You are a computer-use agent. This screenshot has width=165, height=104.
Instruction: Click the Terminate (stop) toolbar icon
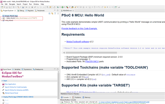tap(32, 7)
